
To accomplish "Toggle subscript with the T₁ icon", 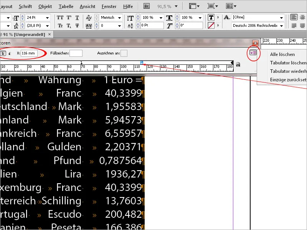I will coord(68,26).
